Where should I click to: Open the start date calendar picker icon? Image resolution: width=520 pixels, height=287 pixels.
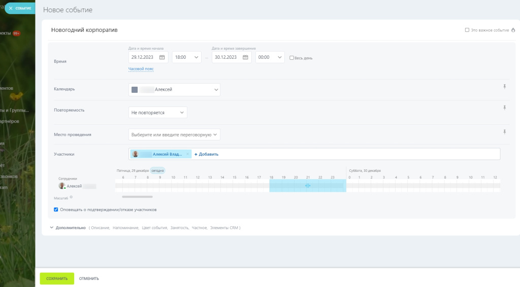pos(162,57)
